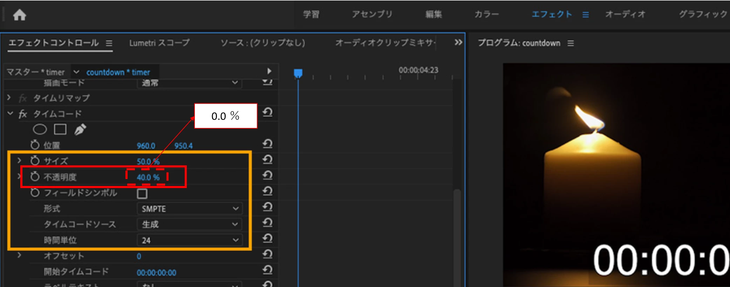The height and width of the screenshot is (287, 730).
Task: Toggle animation stopwatch for 不透明度
Action: pos(35,177)
